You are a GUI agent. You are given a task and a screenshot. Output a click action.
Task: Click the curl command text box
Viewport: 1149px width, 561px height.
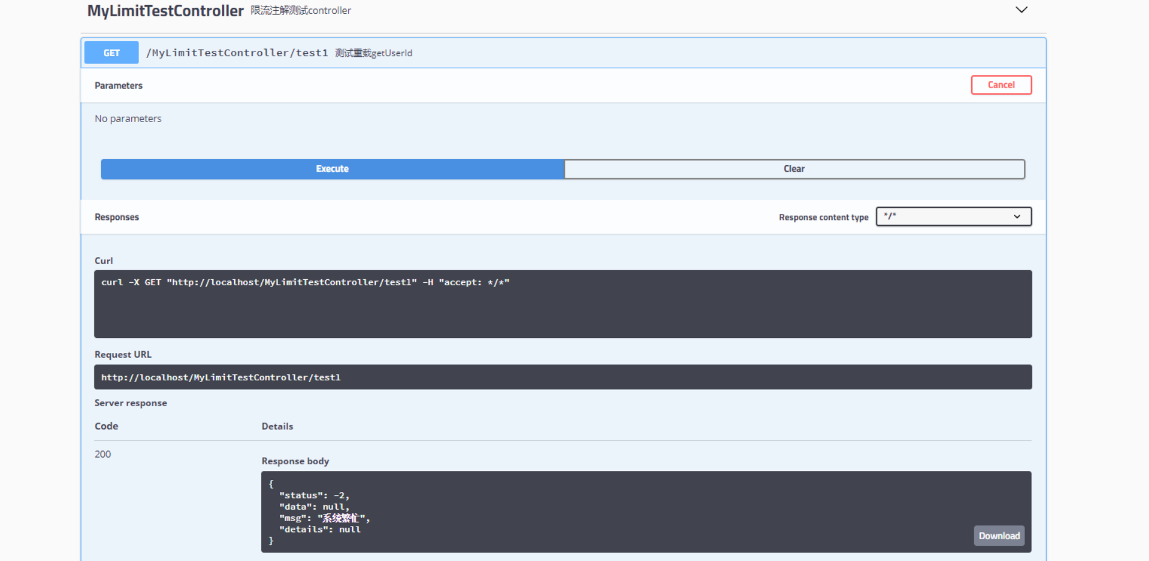563,303
